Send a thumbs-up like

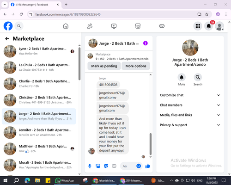click(147, 166)
